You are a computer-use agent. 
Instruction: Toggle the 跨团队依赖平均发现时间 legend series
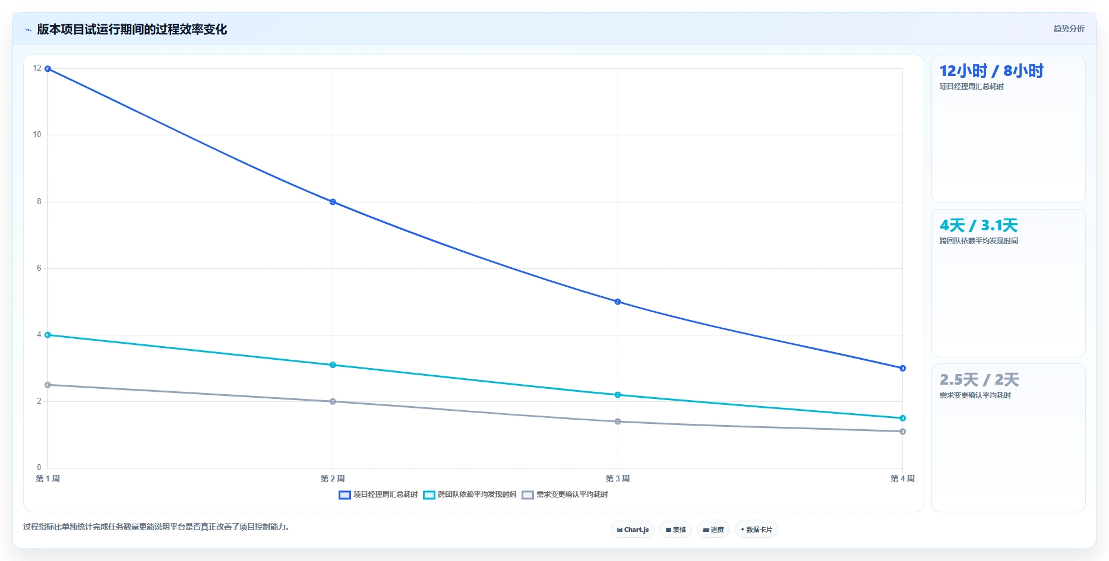pos(470,495)
